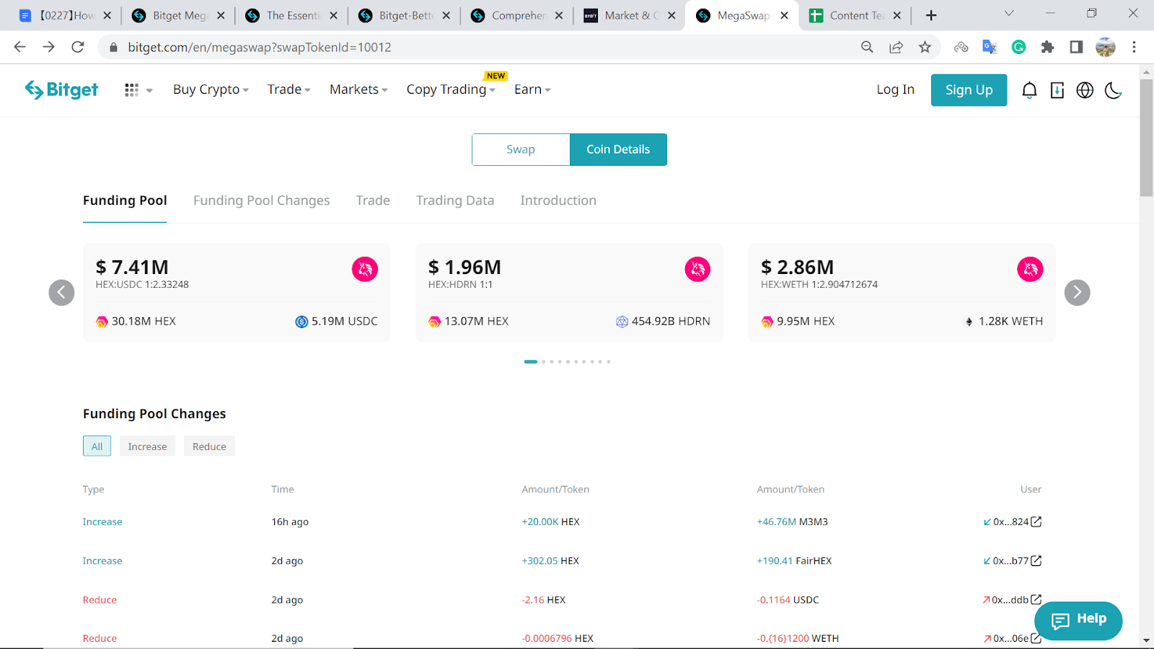
Task: Click the Bitget logo
Action: [62, 89]
